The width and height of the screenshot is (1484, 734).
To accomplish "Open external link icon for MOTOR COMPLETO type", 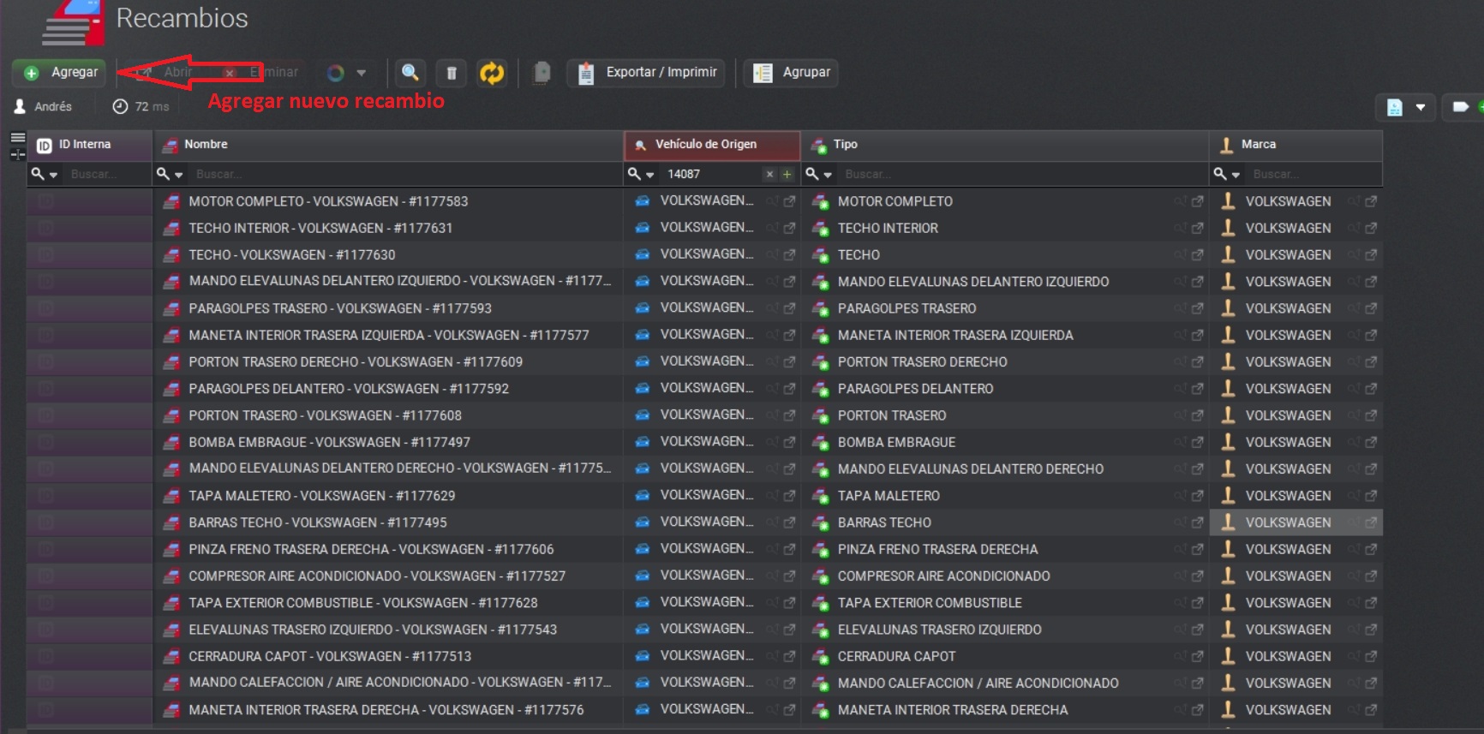I will click(x=1198, y=201).
